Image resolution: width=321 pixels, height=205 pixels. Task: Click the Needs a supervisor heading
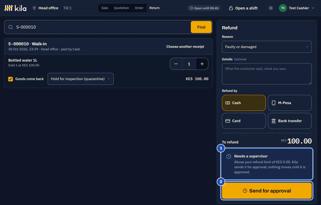point(251,156)
